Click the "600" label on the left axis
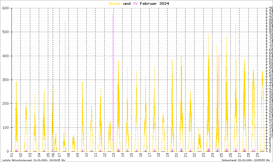 click(x=6, y=8)
